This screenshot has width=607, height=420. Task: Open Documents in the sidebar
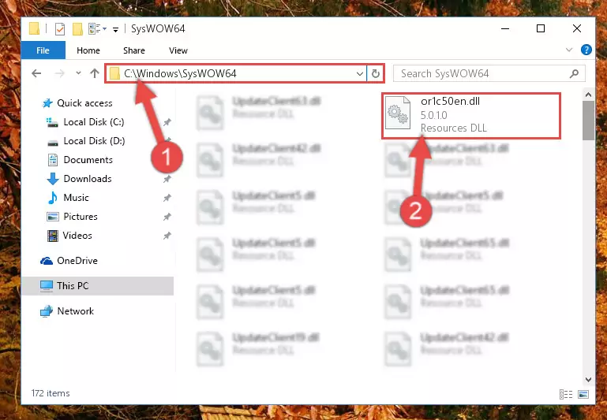[x=88, y=160]
